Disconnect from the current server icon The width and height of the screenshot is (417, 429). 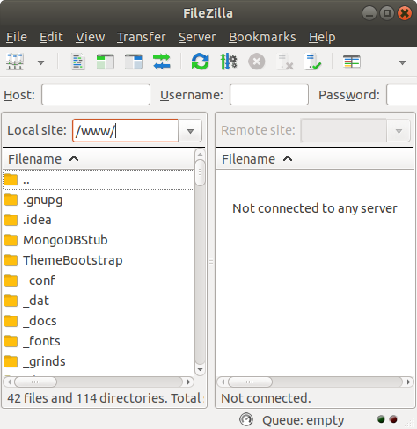285,62
